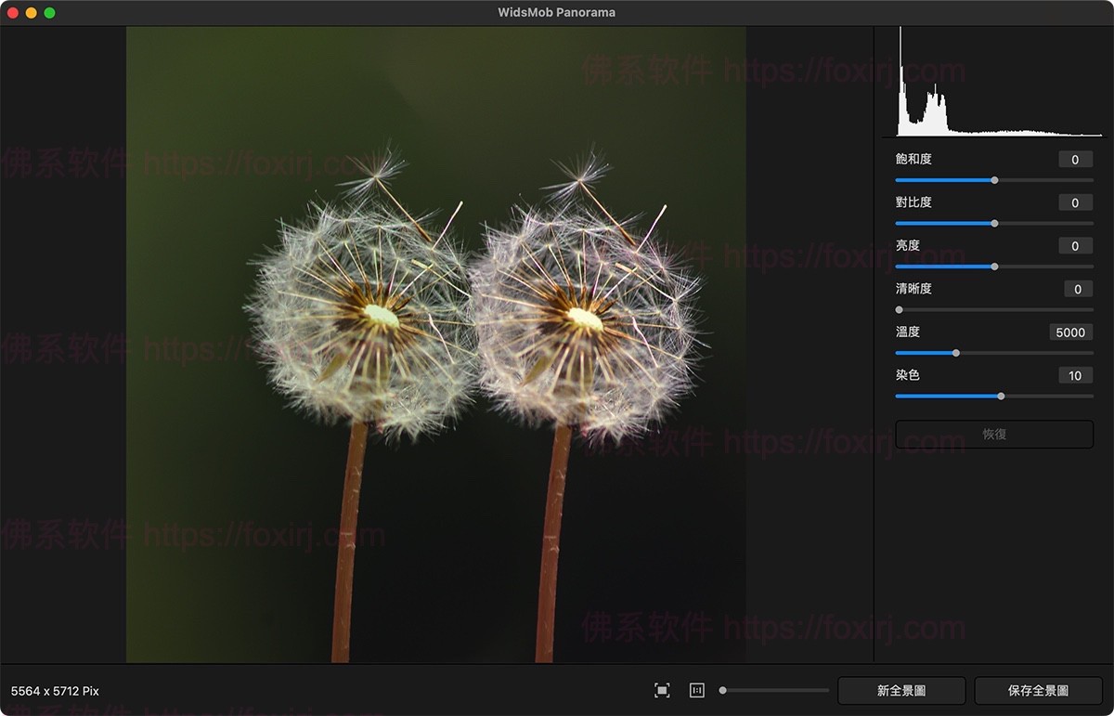
Task: Click the 亮度 value field showing 0
Action: 1074,245
